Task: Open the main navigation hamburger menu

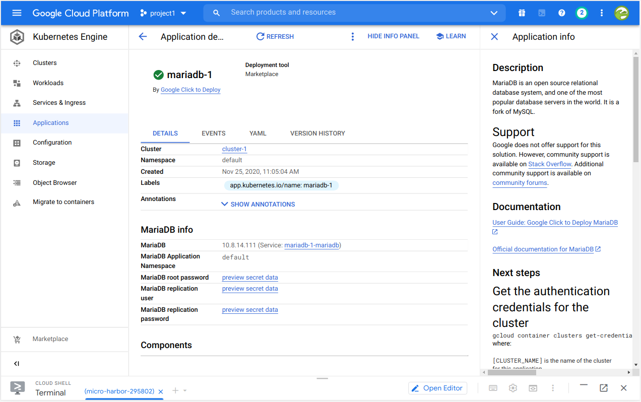Action: point(17,13)
